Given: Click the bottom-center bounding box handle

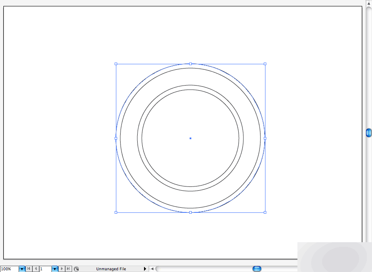Looking at the screenshot, I should [190, 212].
